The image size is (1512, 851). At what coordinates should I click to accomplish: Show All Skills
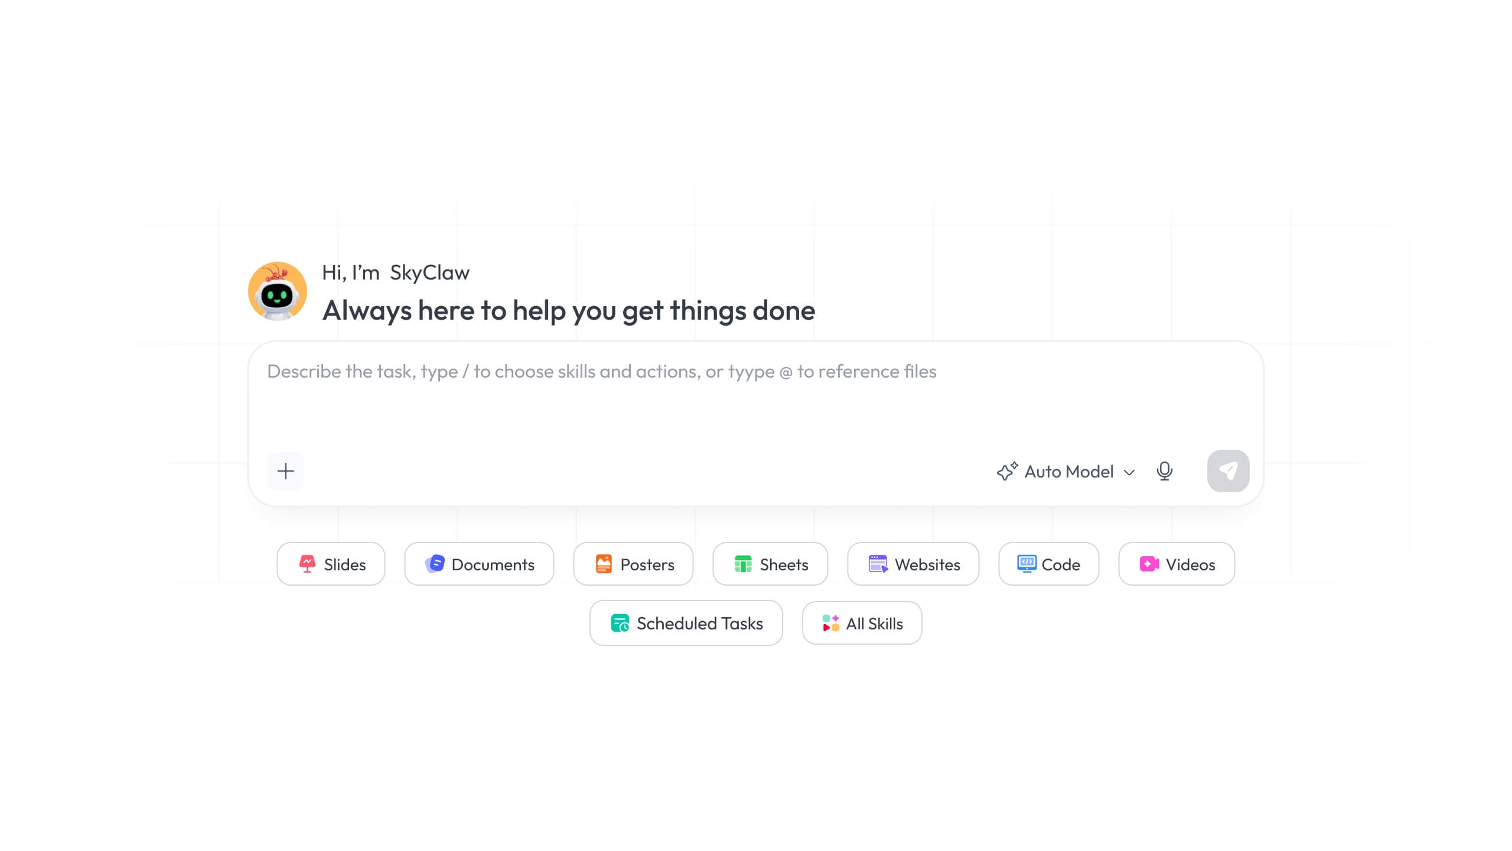pyautogui.click(x=862, y=623)
